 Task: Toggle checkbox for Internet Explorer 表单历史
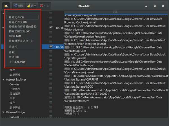(x=51, y=107)
